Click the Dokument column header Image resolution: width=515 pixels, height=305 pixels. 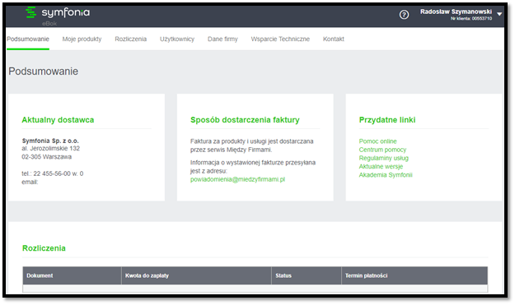coord(72,275)
